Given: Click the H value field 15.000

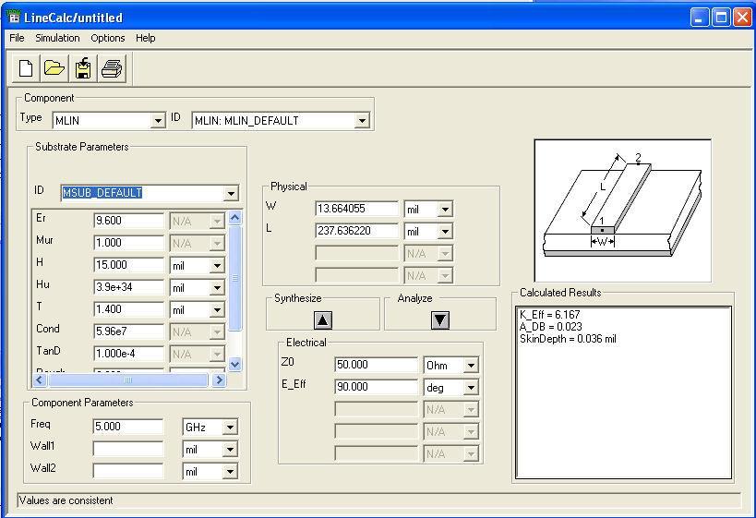Looking at the screenshot, I should click(128, 265).
